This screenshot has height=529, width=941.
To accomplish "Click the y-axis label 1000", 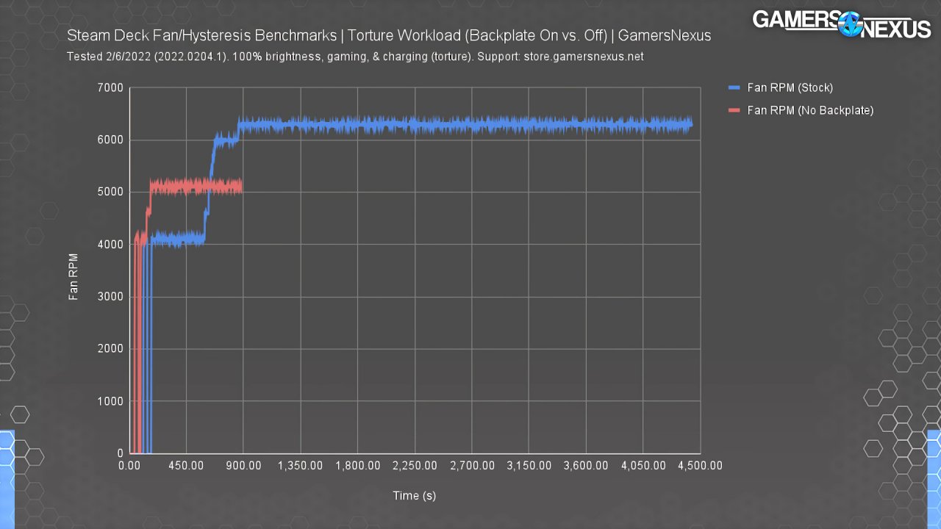I will (111, 401).
